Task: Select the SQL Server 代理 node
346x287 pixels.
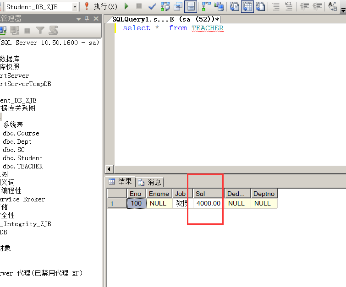Action: tap(41, 273)
